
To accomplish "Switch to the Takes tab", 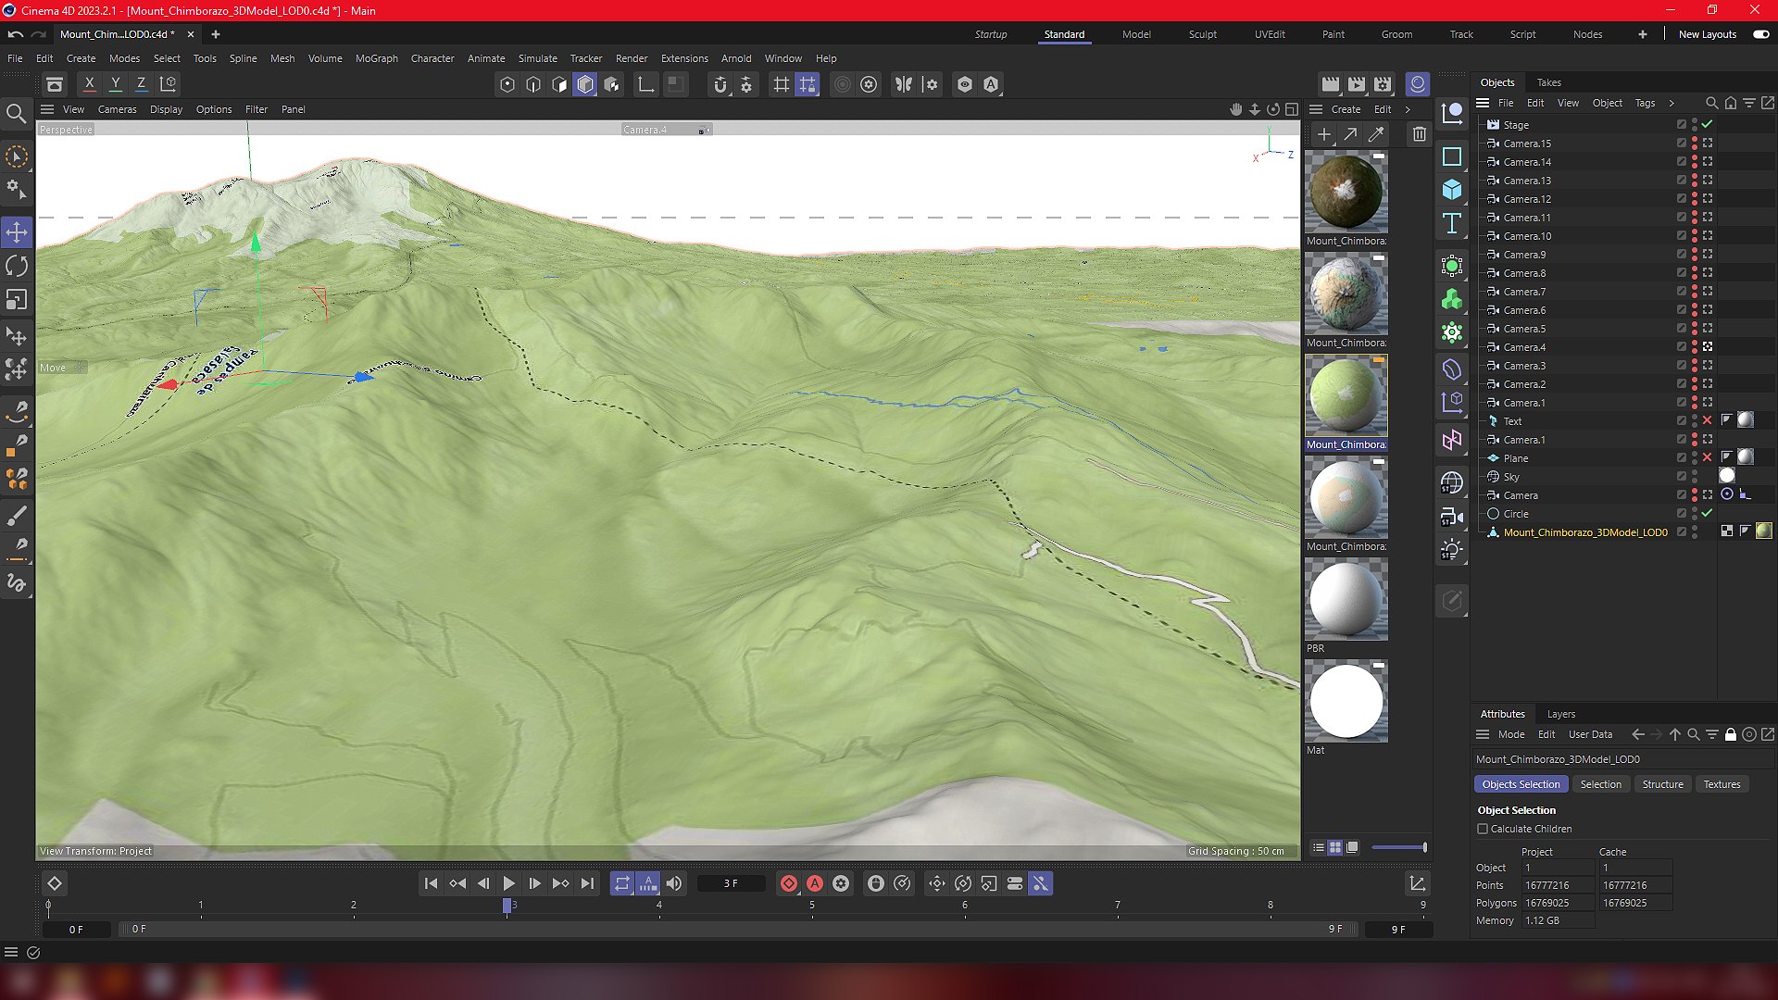I will click(x=1549, y=82).
